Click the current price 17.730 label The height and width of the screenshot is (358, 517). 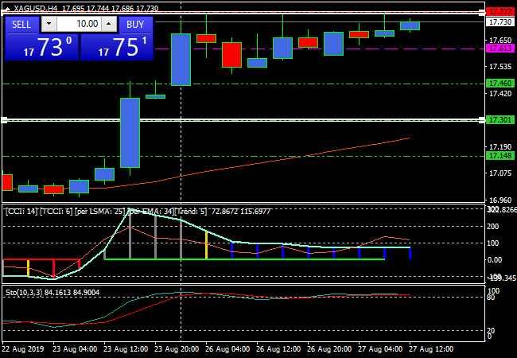pyautogui.click(x=500, y=22)
